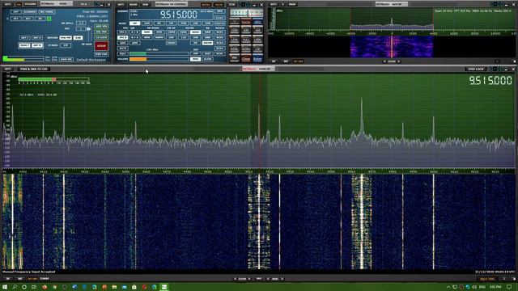Image resolution: width=518 pixels, height=291 pixels.
Task: Open SETT. in the SDRuno Main panel
Action: click(8, 4)
